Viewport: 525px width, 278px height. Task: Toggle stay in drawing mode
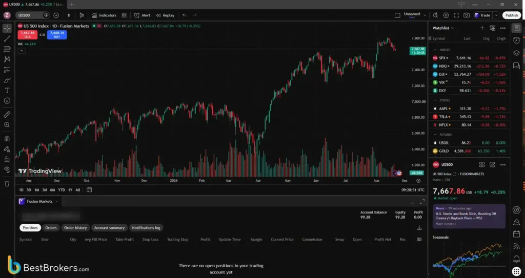[x=7, y=149]
